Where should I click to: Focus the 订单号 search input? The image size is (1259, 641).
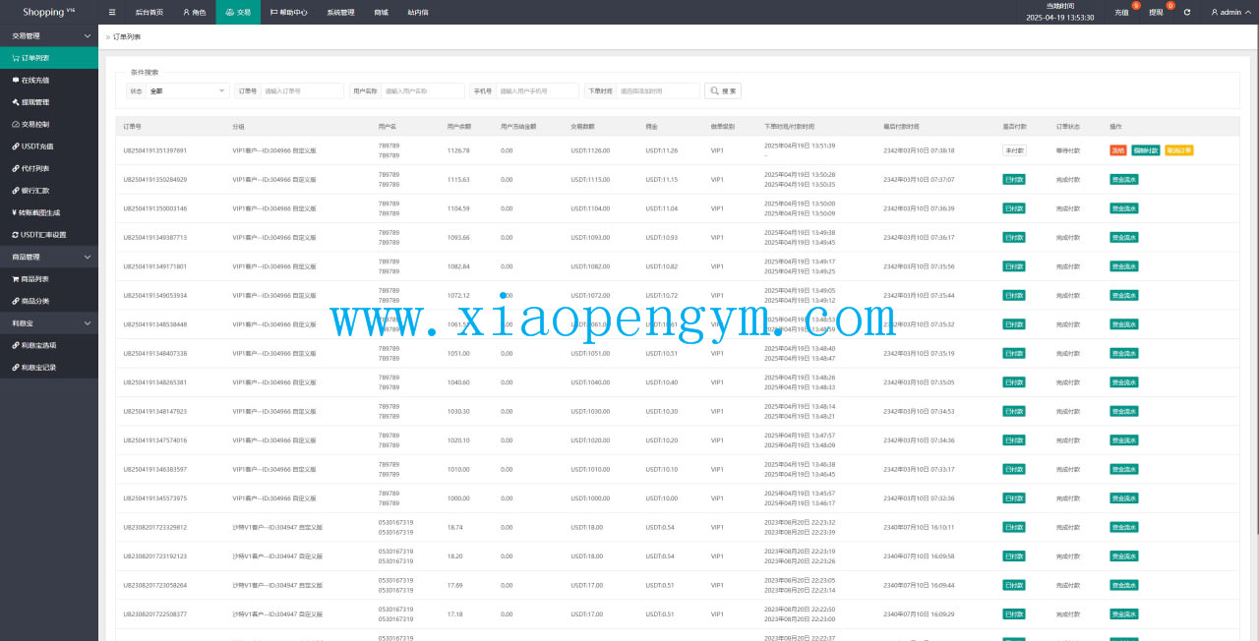303,90
